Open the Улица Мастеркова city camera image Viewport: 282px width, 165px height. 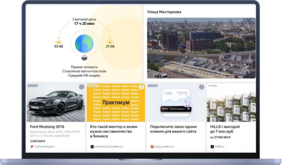tap(201, 48)
